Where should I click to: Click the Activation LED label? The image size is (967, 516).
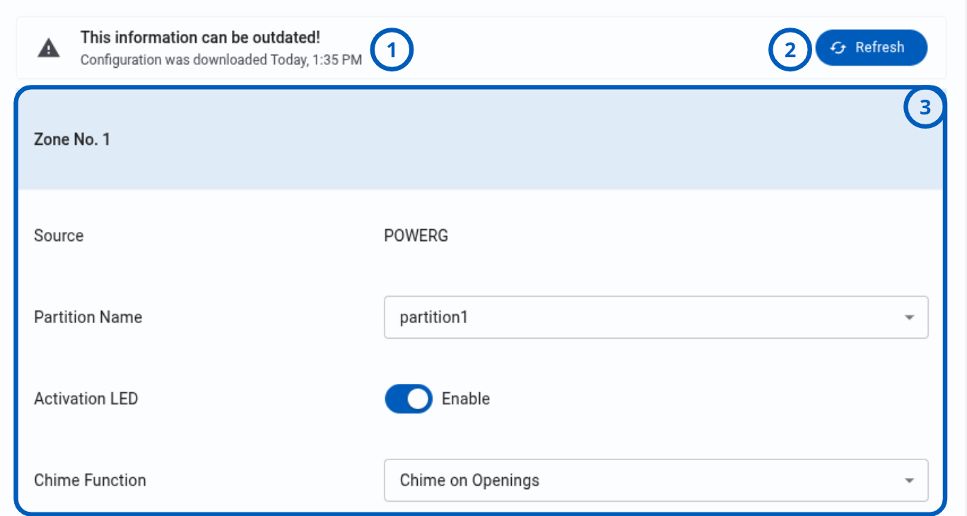pos(86,399)
